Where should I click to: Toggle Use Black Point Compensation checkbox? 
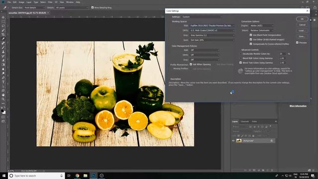pos(251,35)
